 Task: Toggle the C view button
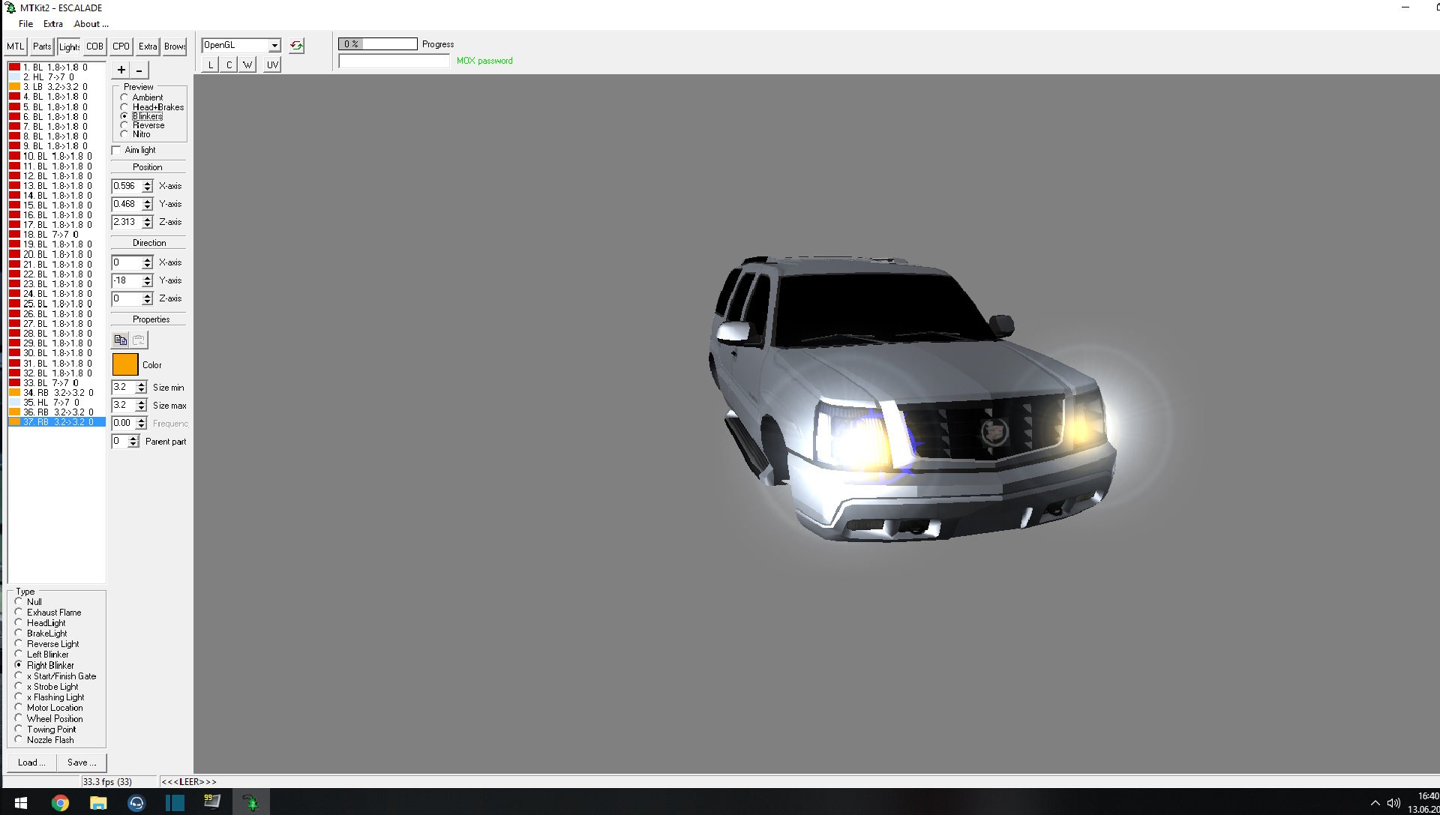(229, 64)
